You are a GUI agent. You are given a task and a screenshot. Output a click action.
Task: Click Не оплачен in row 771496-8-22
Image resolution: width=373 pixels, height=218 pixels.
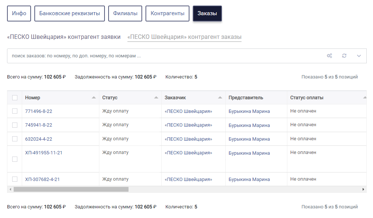click(303, 111)
